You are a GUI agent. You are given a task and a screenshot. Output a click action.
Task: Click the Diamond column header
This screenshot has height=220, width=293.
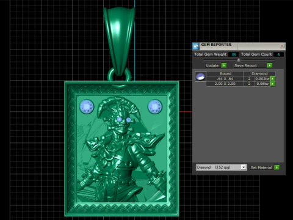click(x=259, y=73)
